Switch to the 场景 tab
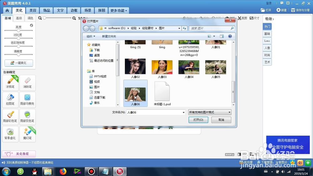Screen dimensions: 313x176 tap(88, 10)
